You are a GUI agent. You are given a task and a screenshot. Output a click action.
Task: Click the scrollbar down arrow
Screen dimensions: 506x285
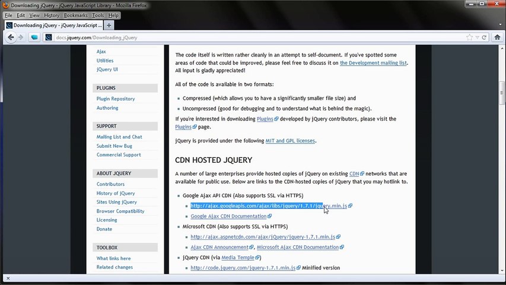[502, 271]
